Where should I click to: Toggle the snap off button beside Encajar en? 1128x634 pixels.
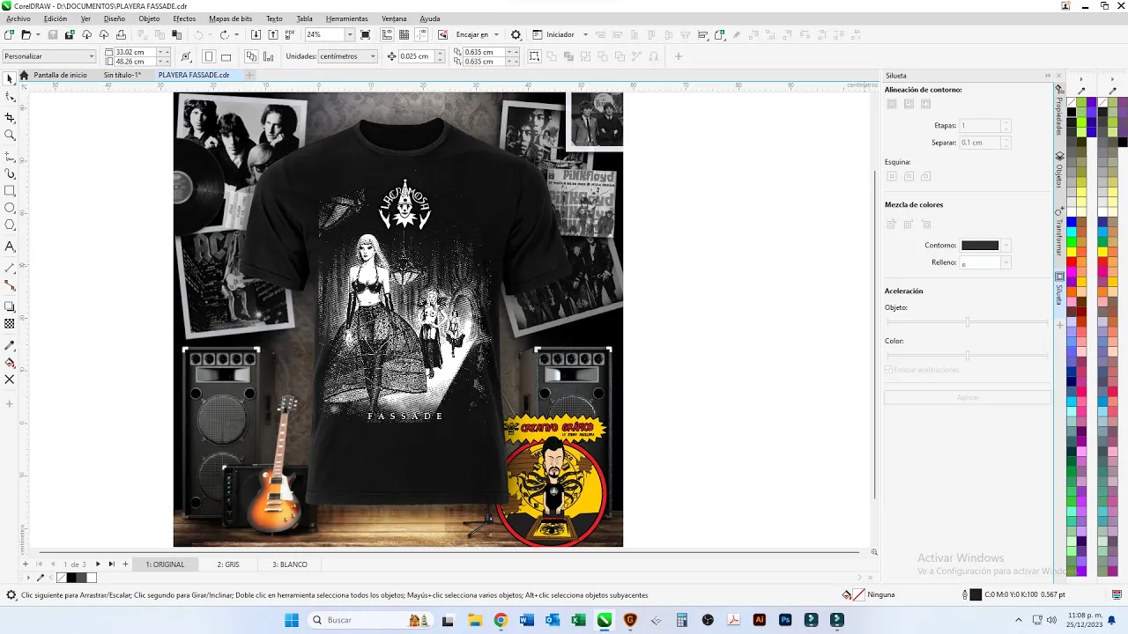[442, 34]
